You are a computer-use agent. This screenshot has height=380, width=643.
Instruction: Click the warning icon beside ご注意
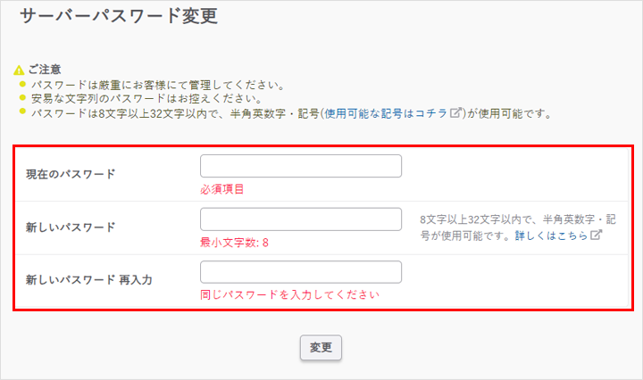19,70
